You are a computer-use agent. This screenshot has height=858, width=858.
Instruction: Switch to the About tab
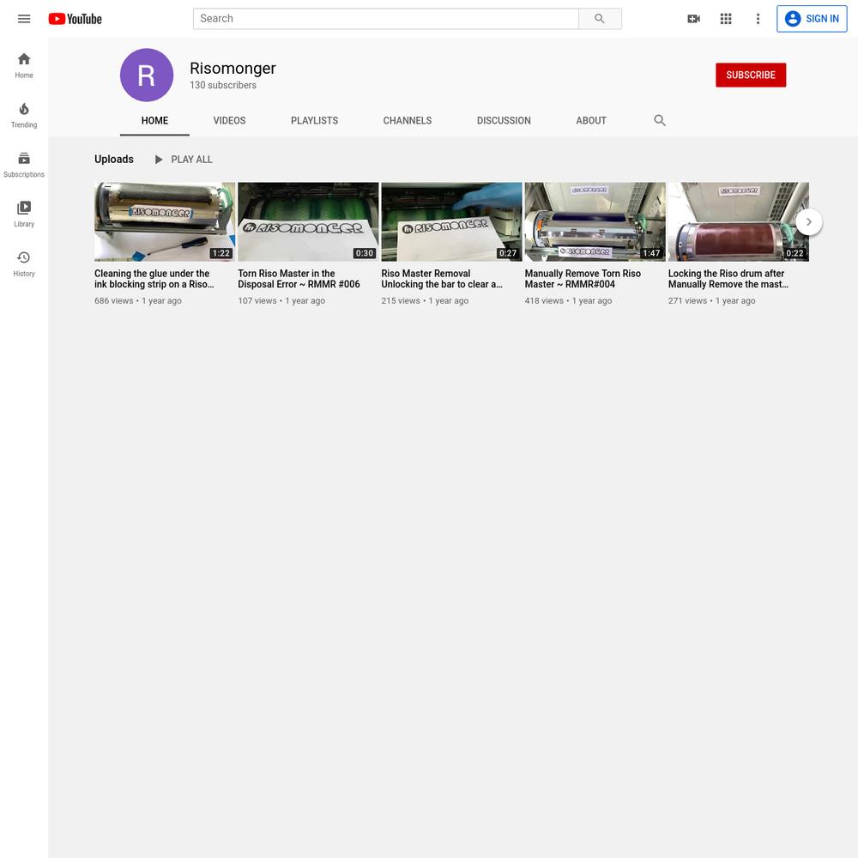[x=591, y=120]
